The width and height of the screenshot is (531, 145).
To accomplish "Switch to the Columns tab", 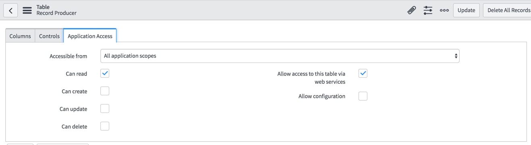I will tap(20, 36).
